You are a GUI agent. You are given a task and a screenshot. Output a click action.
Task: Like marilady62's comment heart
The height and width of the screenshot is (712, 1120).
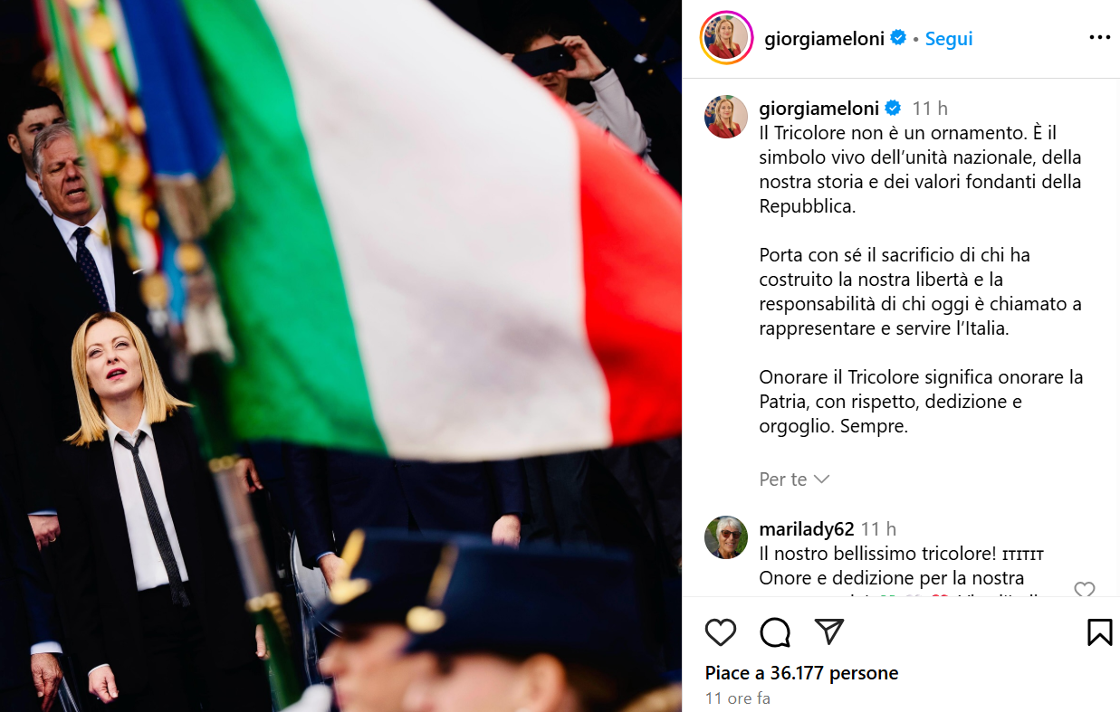tap(1085, 590)
